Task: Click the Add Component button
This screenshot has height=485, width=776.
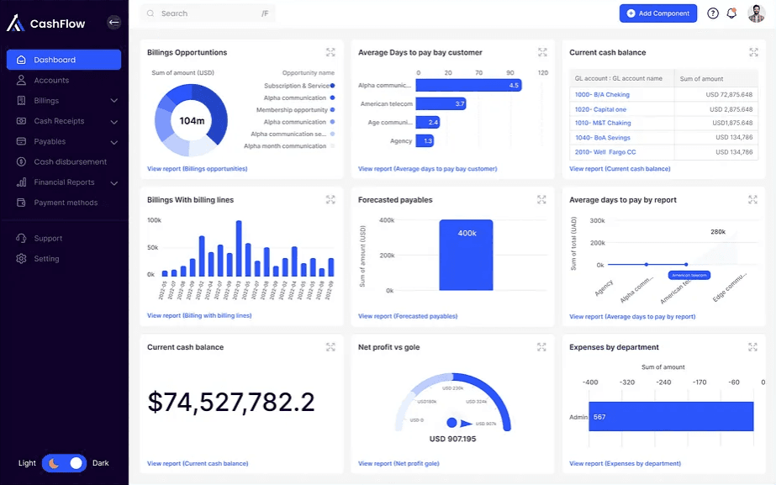Action: [x=658, y=13]
